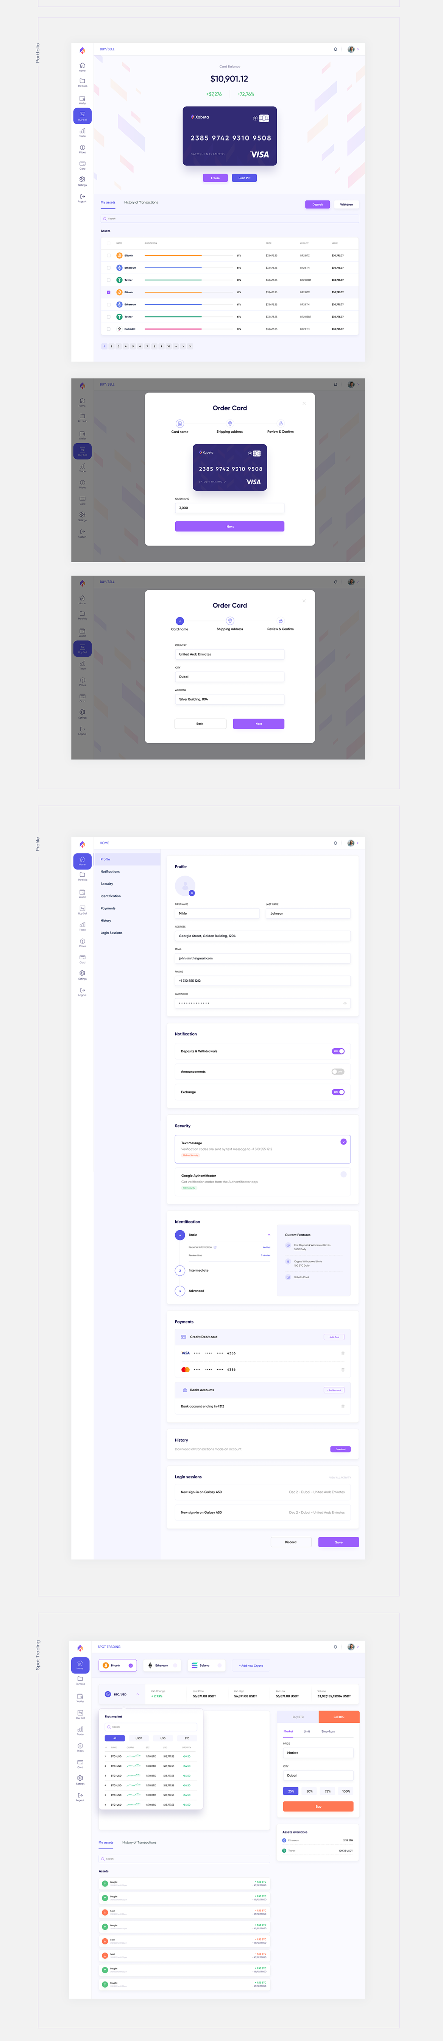This screenshot has height=2041, width=443.
Task: Click Save at bottom of Profile screen
Action: point(338,1542)
